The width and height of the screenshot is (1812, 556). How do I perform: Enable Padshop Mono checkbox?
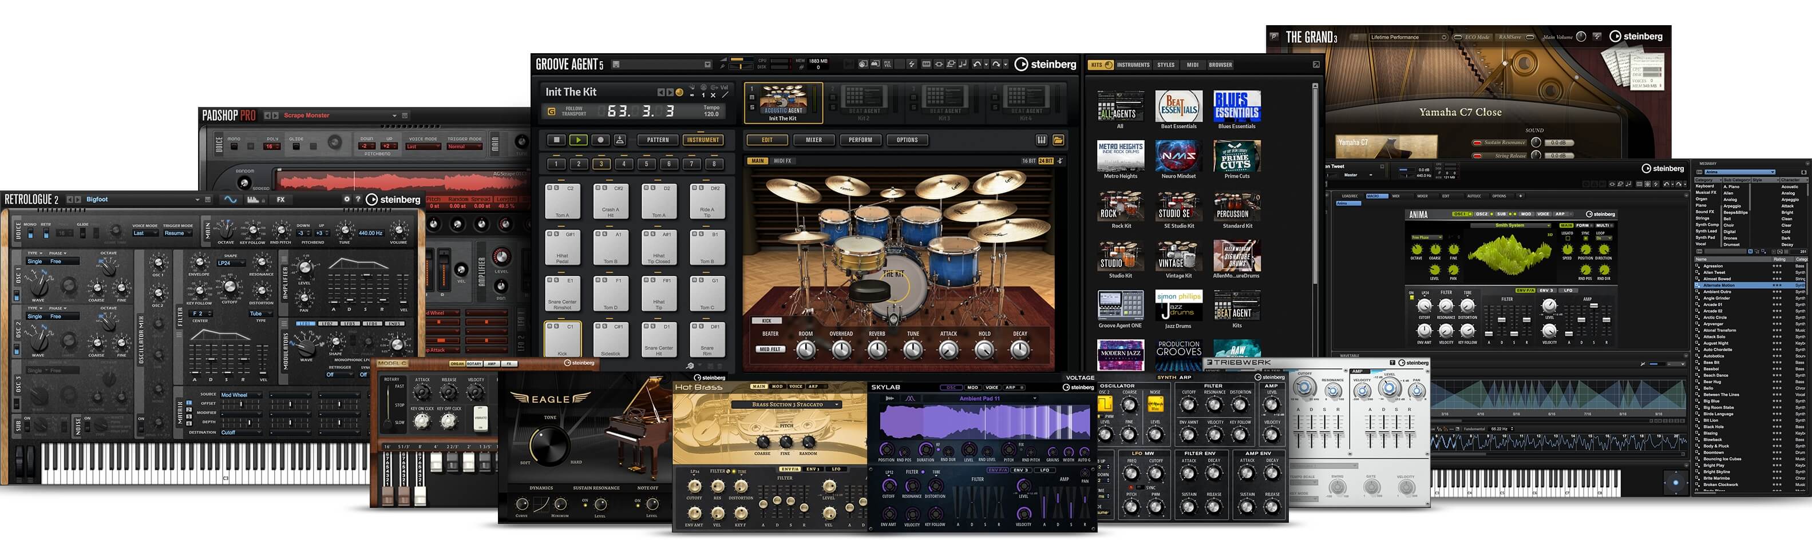[233, 146]
